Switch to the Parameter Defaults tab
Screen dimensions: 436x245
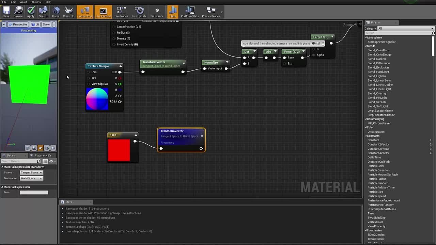click(x=43, y=156)
